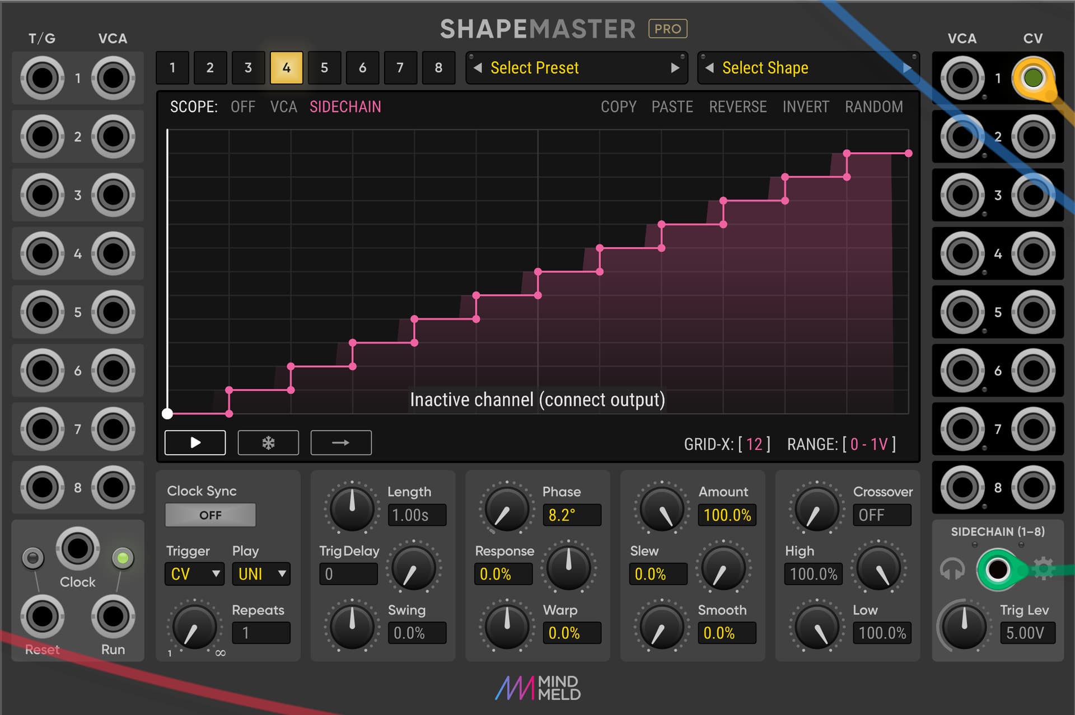
Task: Click the T/G input jack for channel 4
Action: (x=42, y=253)
